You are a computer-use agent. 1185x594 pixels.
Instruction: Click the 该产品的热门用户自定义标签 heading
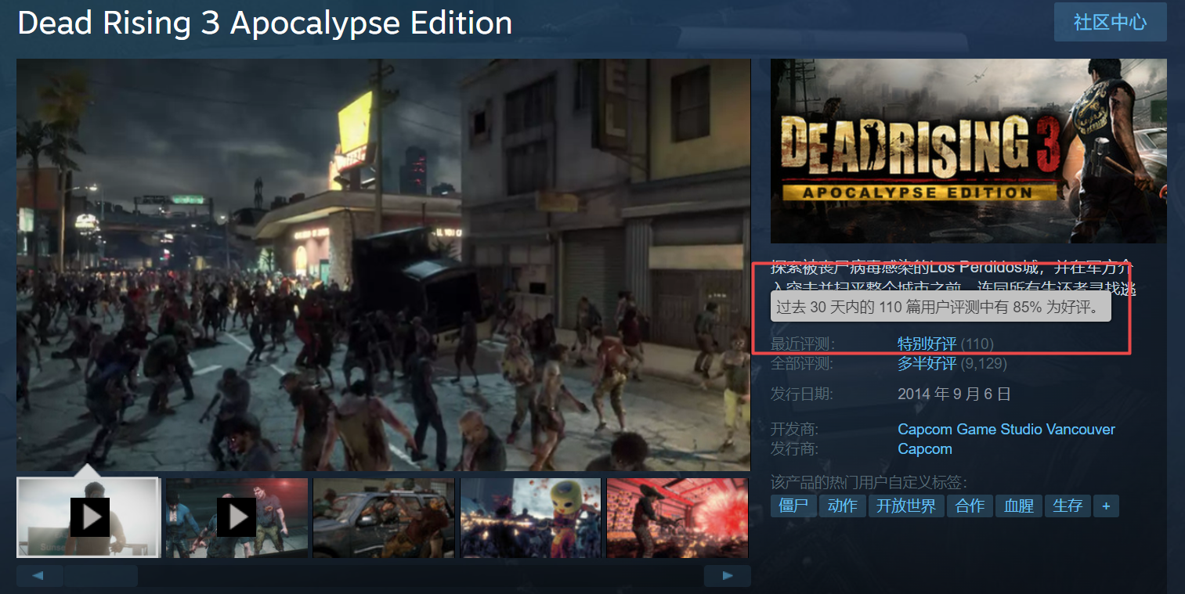coord(869,482)
